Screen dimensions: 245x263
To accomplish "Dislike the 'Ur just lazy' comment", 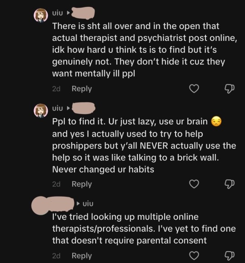I will (230, 184).
